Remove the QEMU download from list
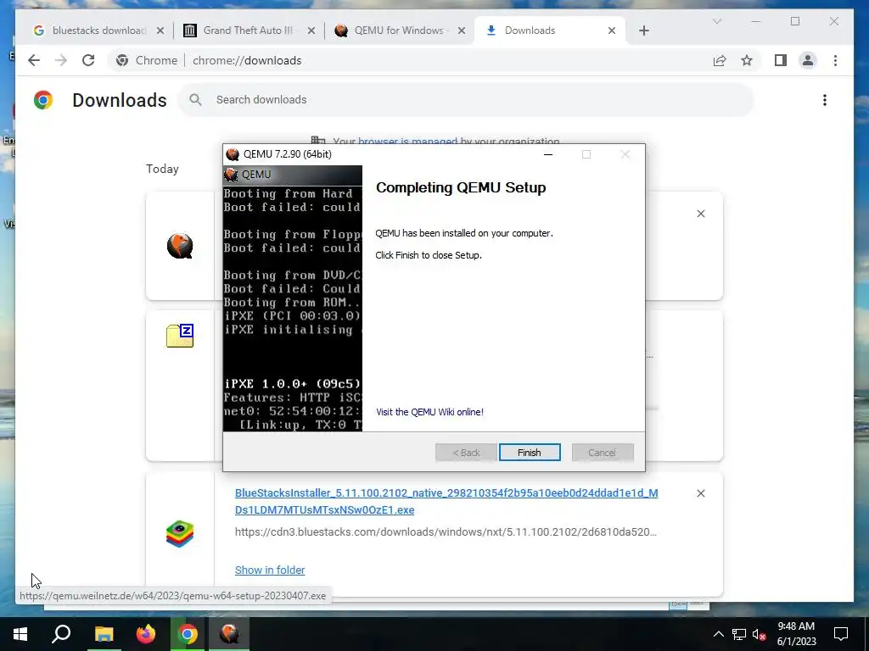 coord(700,214)
